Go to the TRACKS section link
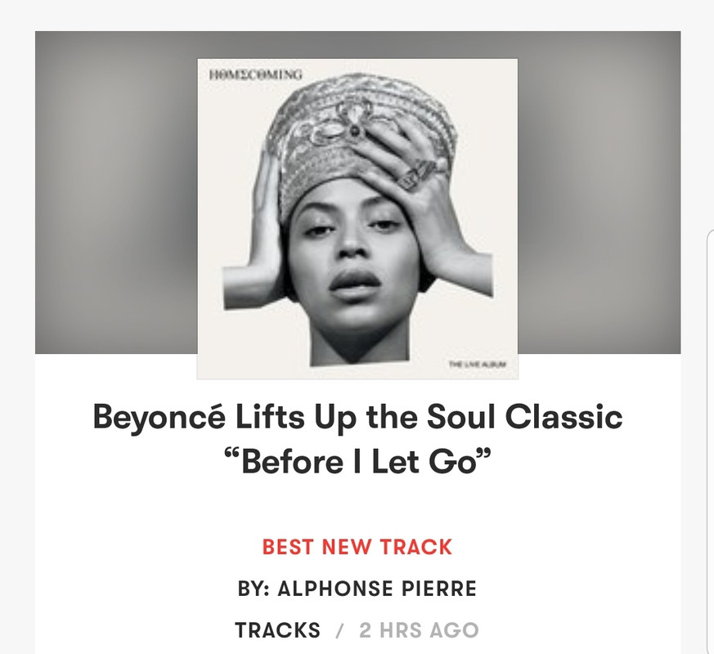Screen dimensions: 714x654 tap(278, 631)
